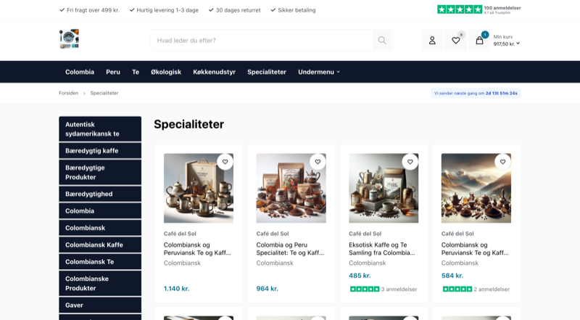Open the Colombiansk sidebar category
This screenshot has height=320, width=580.
coord(100,228)
